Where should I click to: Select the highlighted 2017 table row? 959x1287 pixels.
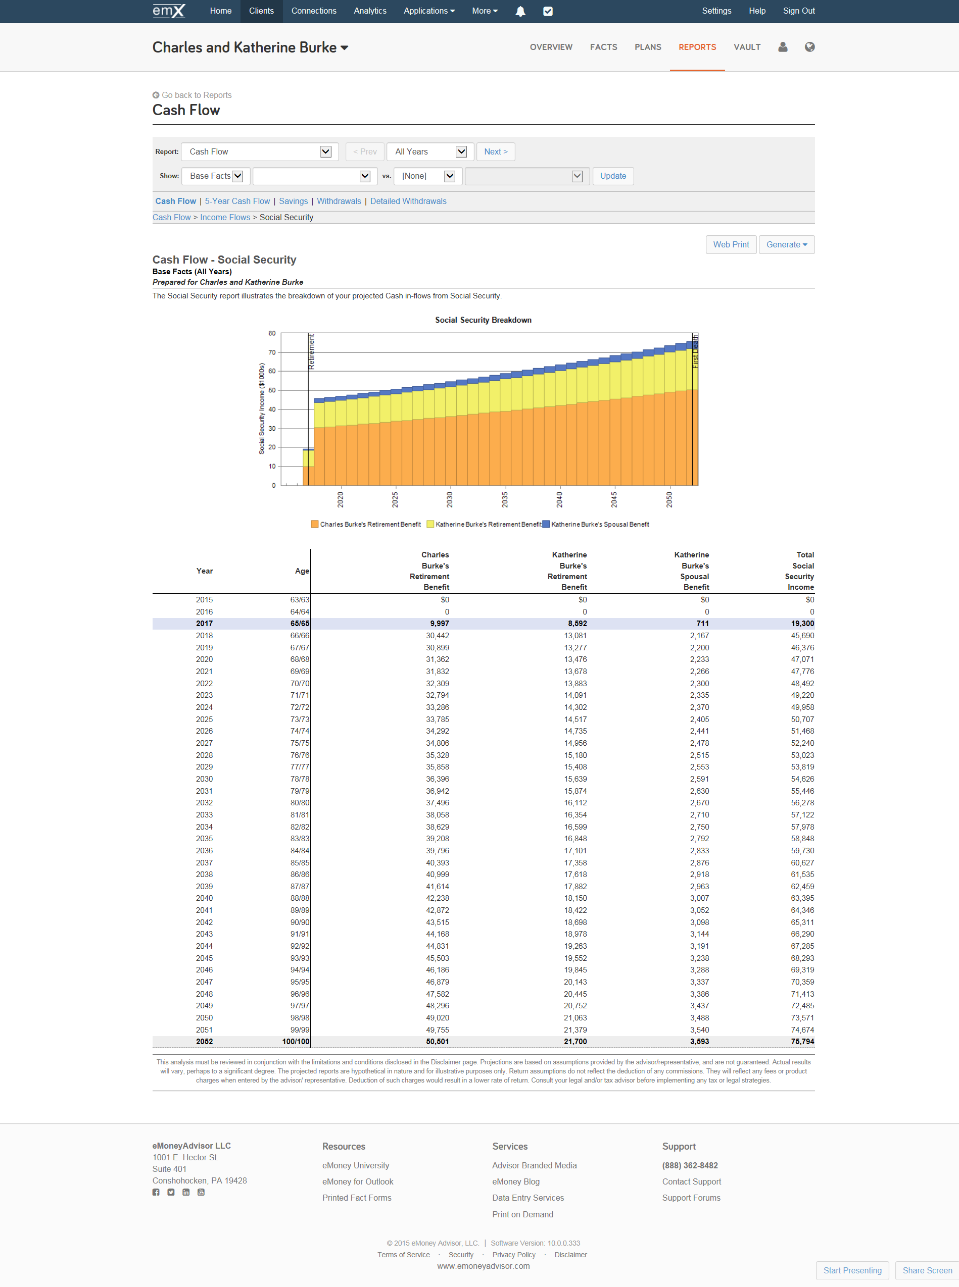pyautogui.click(x=483, y=624)
